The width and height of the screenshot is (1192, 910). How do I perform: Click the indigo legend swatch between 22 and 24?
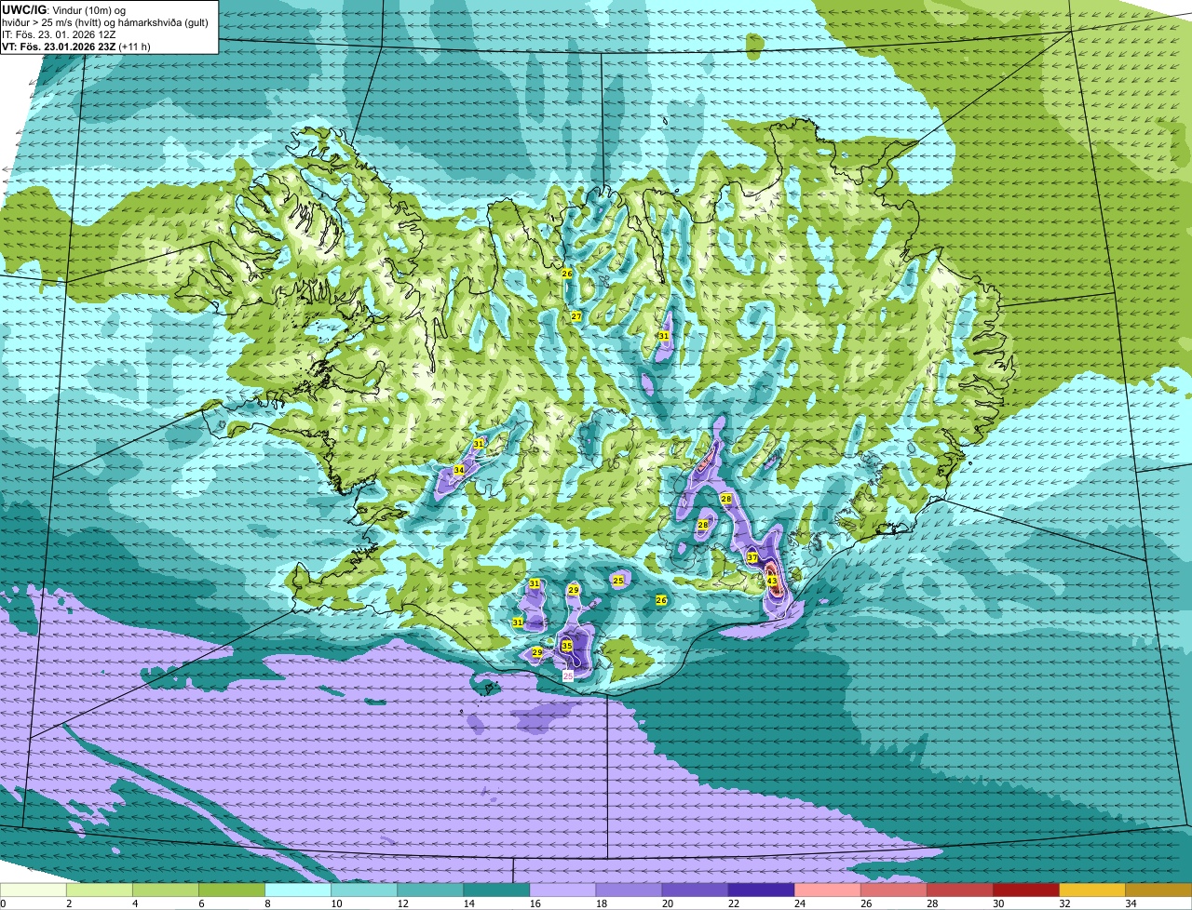click(x=762, y=890)
